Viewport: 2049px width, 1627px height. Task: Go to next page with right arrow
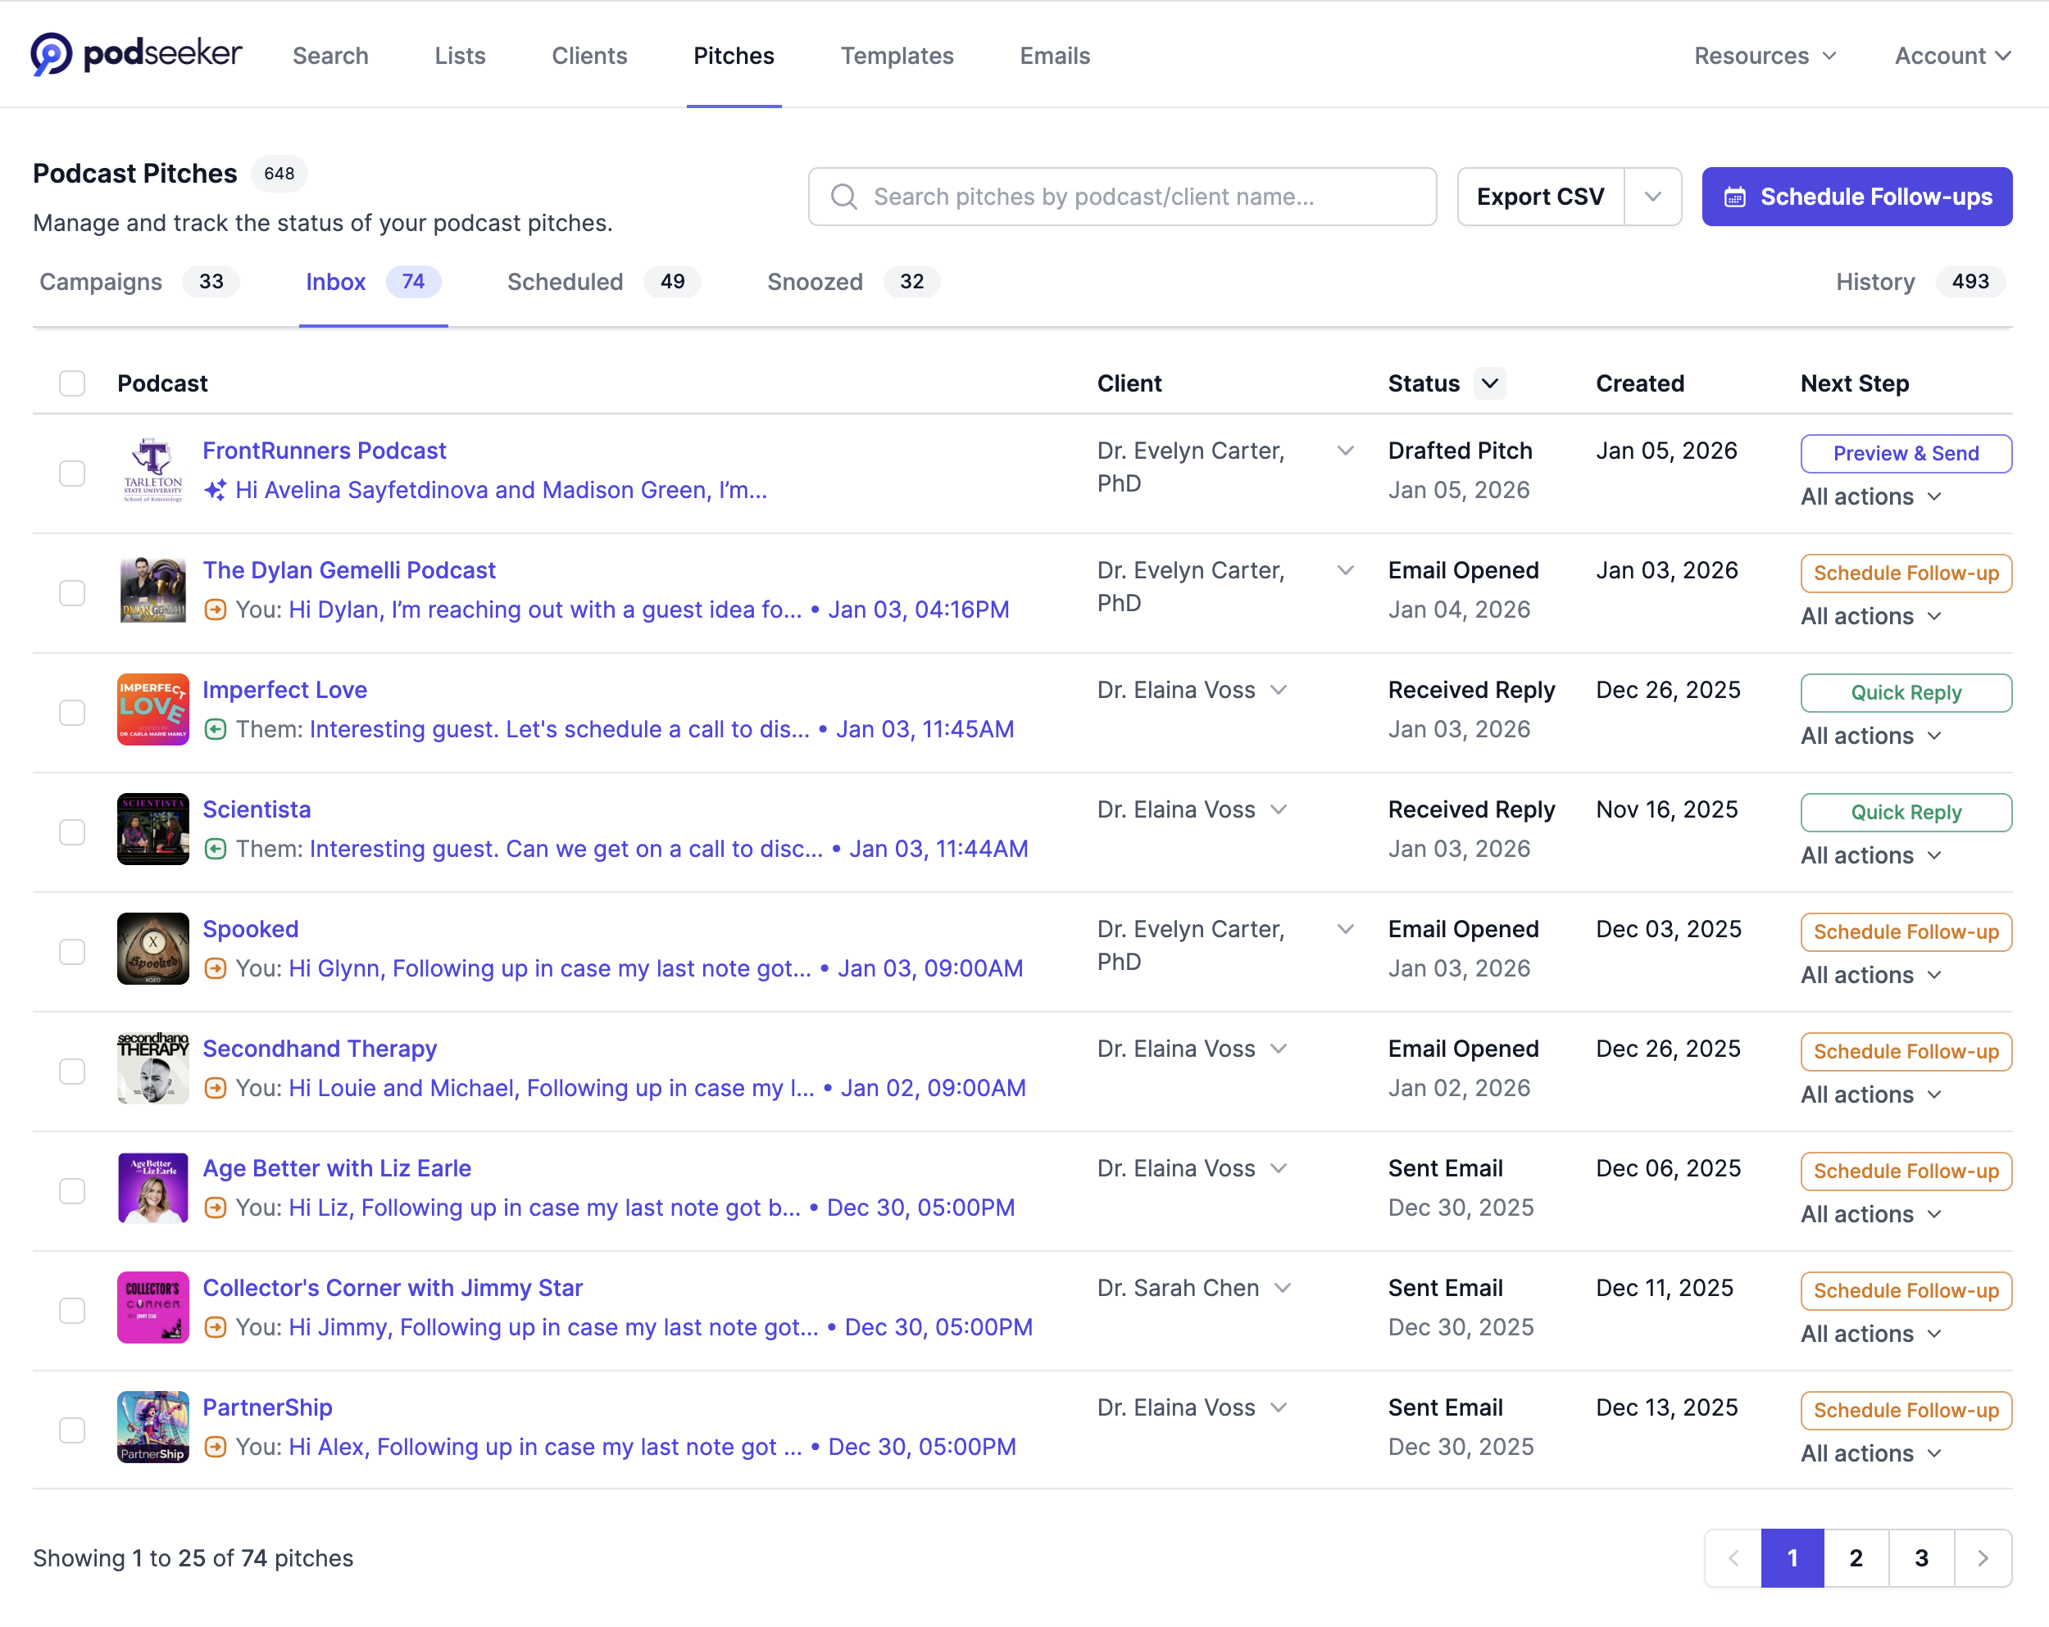coord(1983,1559)
